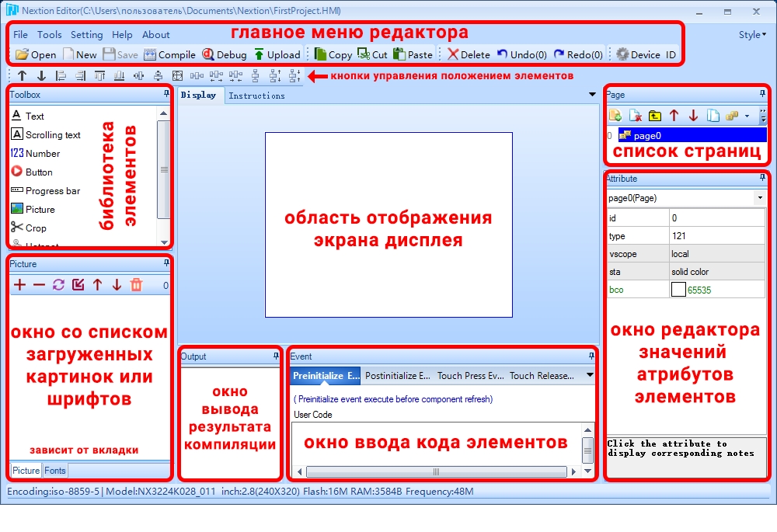Open Device ID settings
The height and width of the screenshot is (532, 777).
(646, 54)
